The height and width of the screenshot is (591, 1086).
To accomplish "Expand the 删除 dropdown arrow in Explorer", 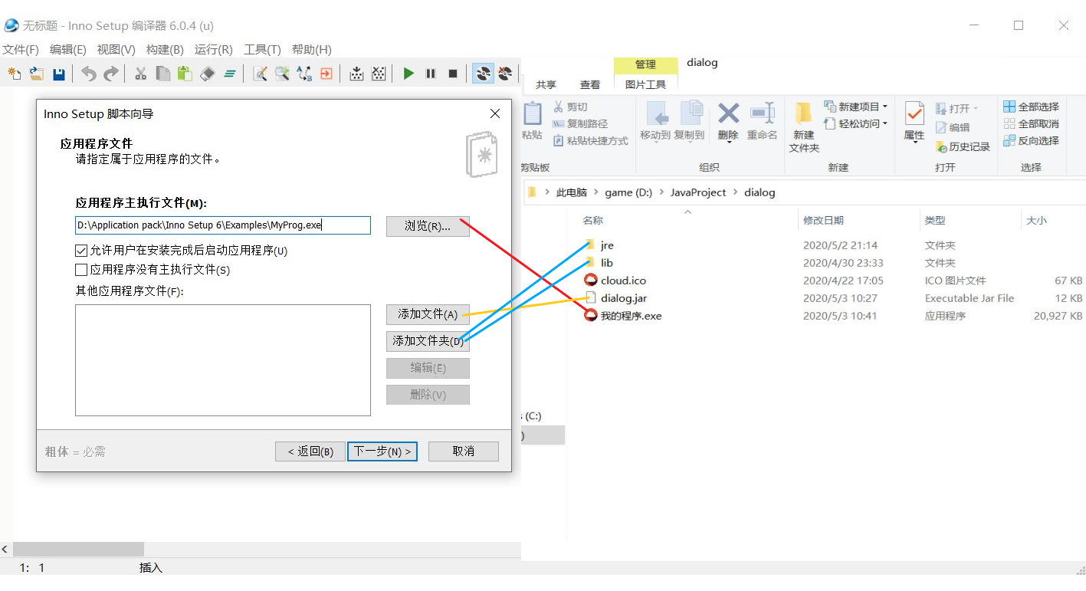I will tap(728, 142).
